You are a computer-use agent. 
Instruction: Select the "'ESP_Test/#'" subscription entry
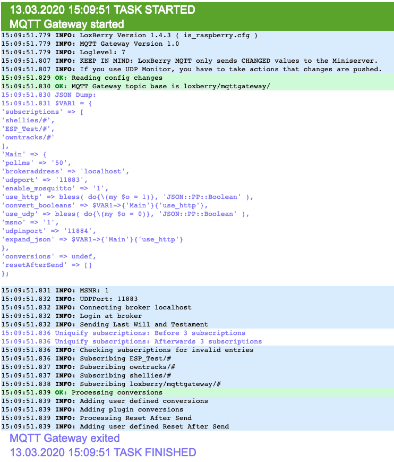point(28,129)
